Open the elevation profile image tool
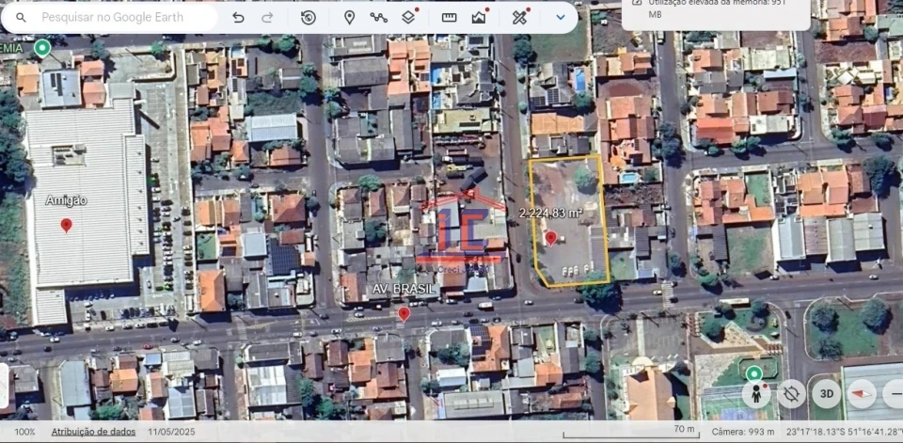The image size is (903, 443). pos(479,17)
